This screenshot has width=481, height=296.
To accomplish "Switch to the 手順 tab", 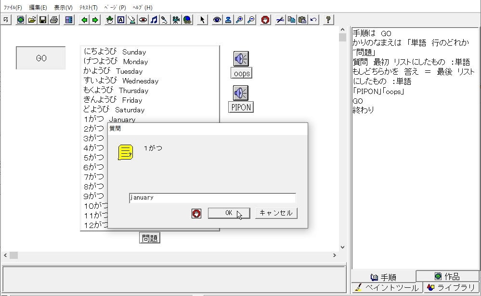I will 383,277.
